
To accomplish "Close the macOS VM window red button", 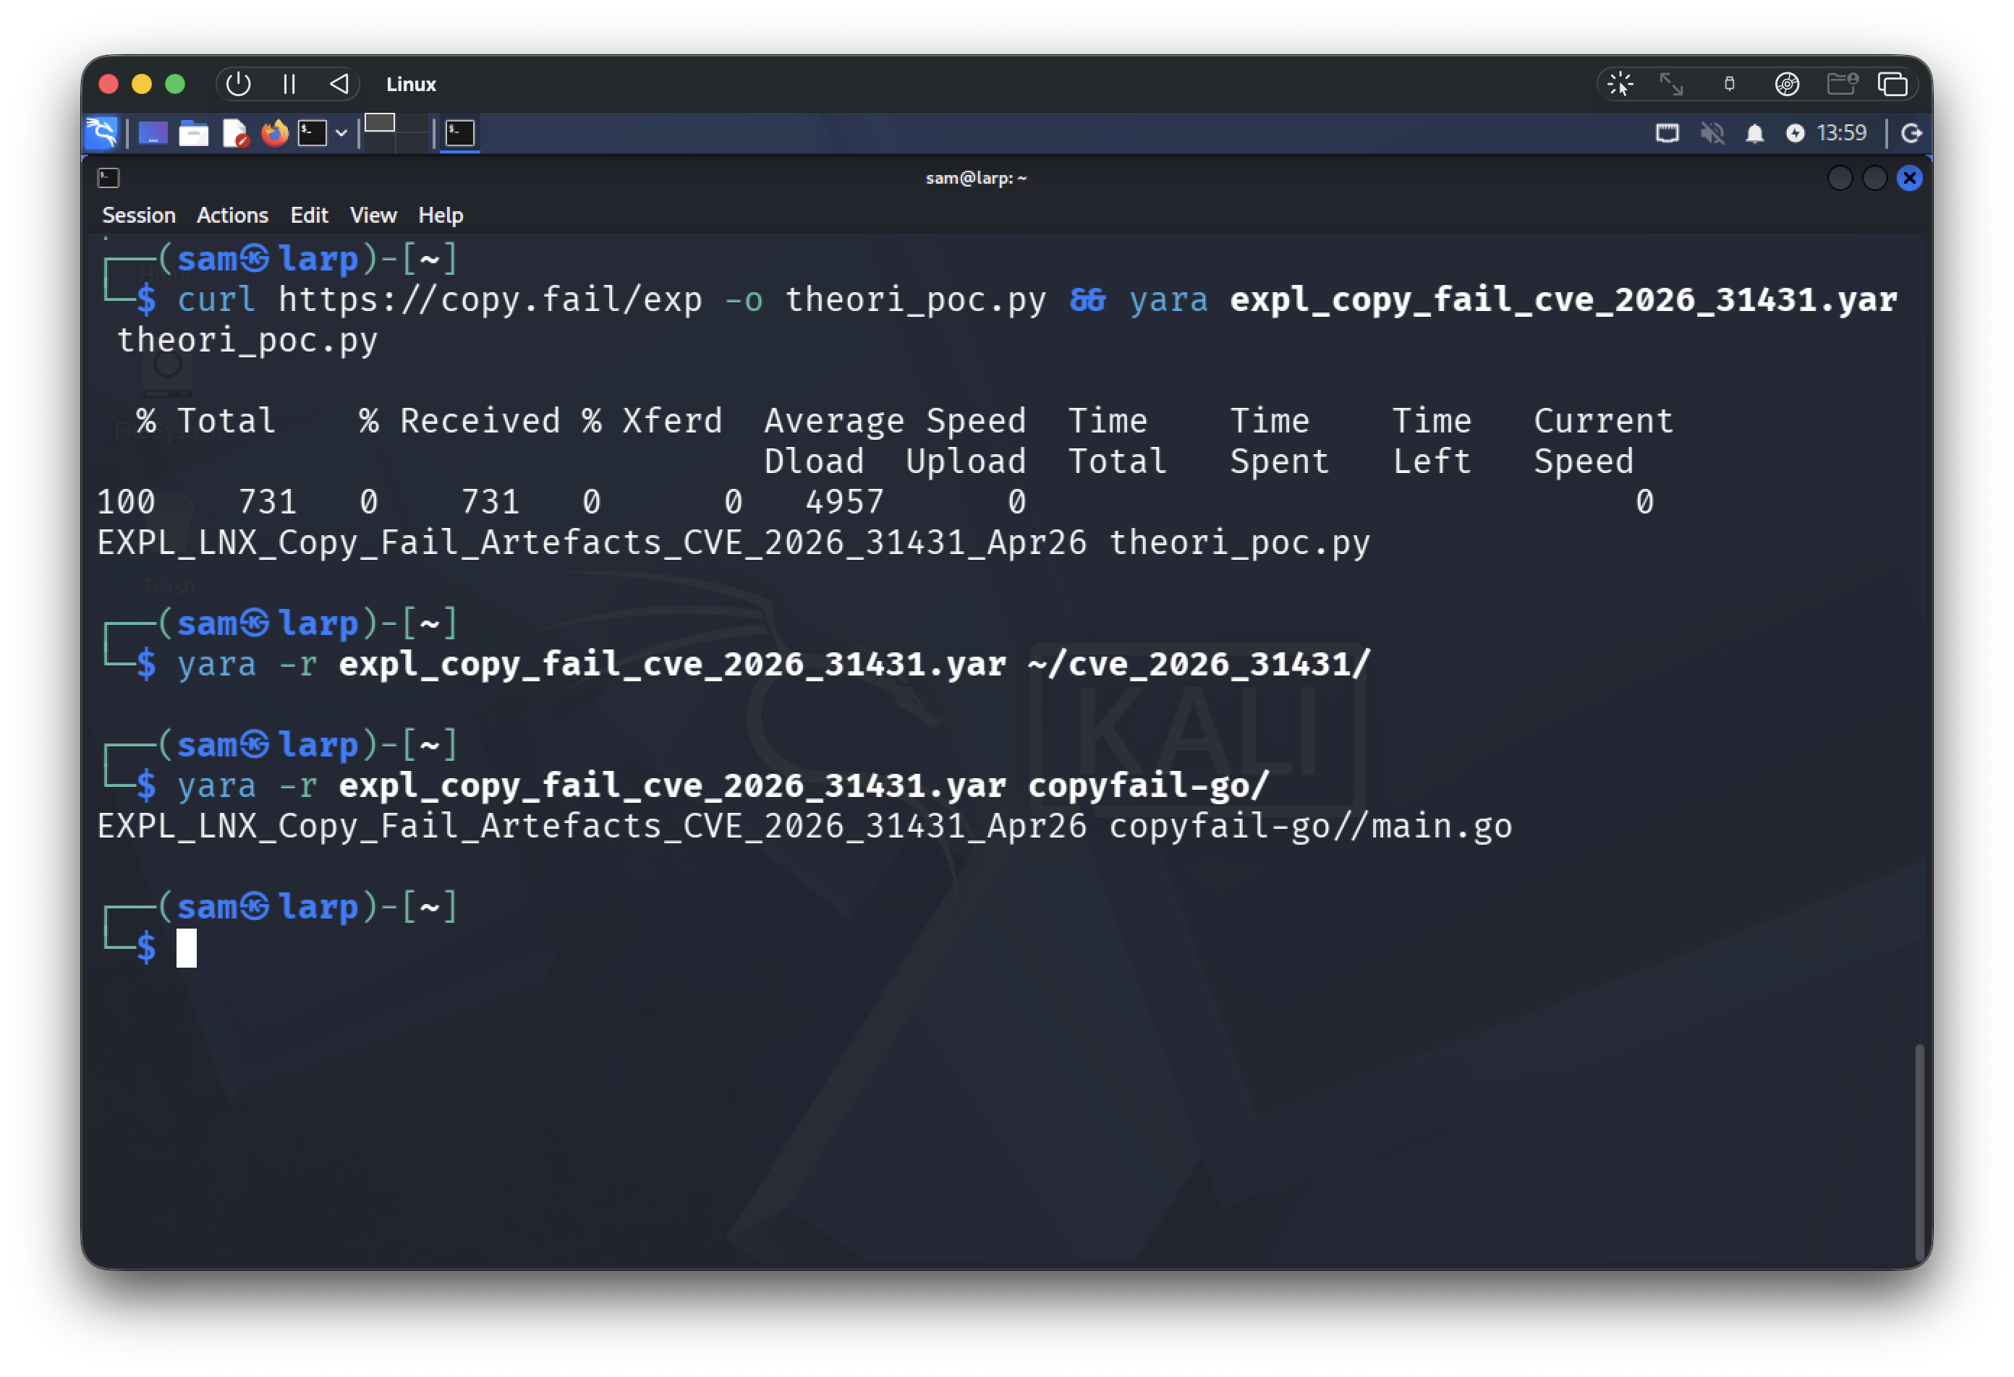I will tap(109, 84).
